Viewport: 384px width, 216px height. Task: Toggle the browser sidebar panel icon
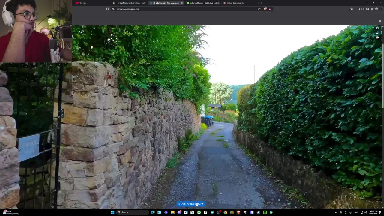[x=363, y=9]
